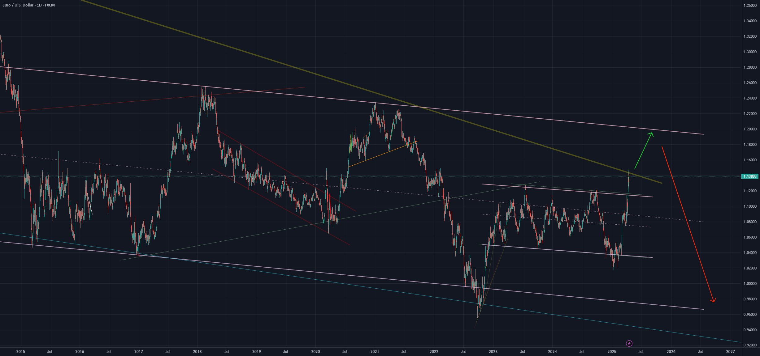Click the 1.34000 price axis label
Screen dimensions: 760x356
pos(750,21)
